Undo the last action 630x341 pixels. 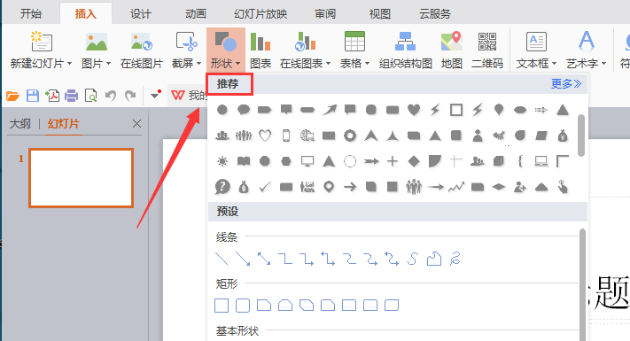(111, 96)
